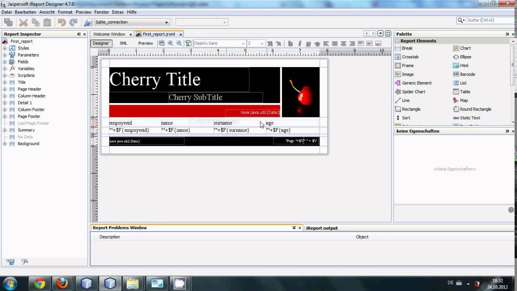Viewport: 517px width, 291px height.
Task: Open the DejaVu Sans font dropdown
Action: [220, 43]
